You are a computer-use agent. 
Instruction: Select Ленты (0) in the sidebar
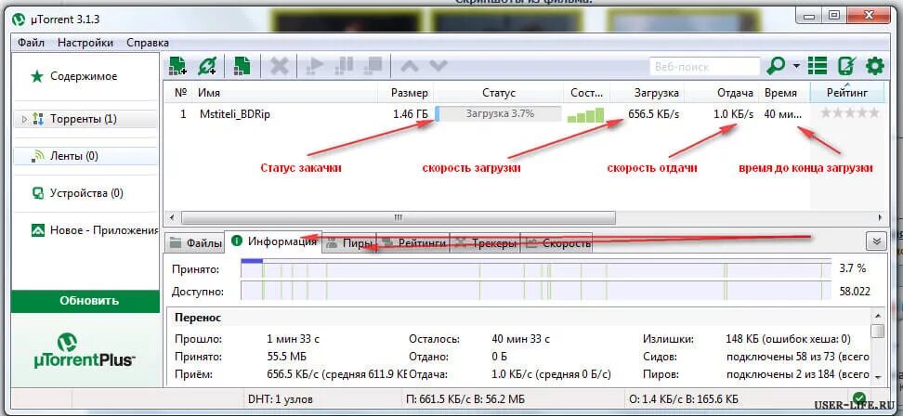(85, 155)
